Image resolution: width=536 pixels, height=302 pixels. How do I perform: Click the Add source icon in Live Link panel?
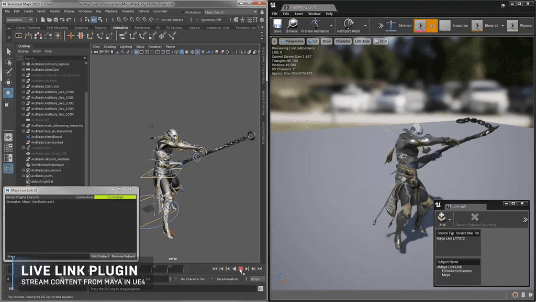click(441, 218)
